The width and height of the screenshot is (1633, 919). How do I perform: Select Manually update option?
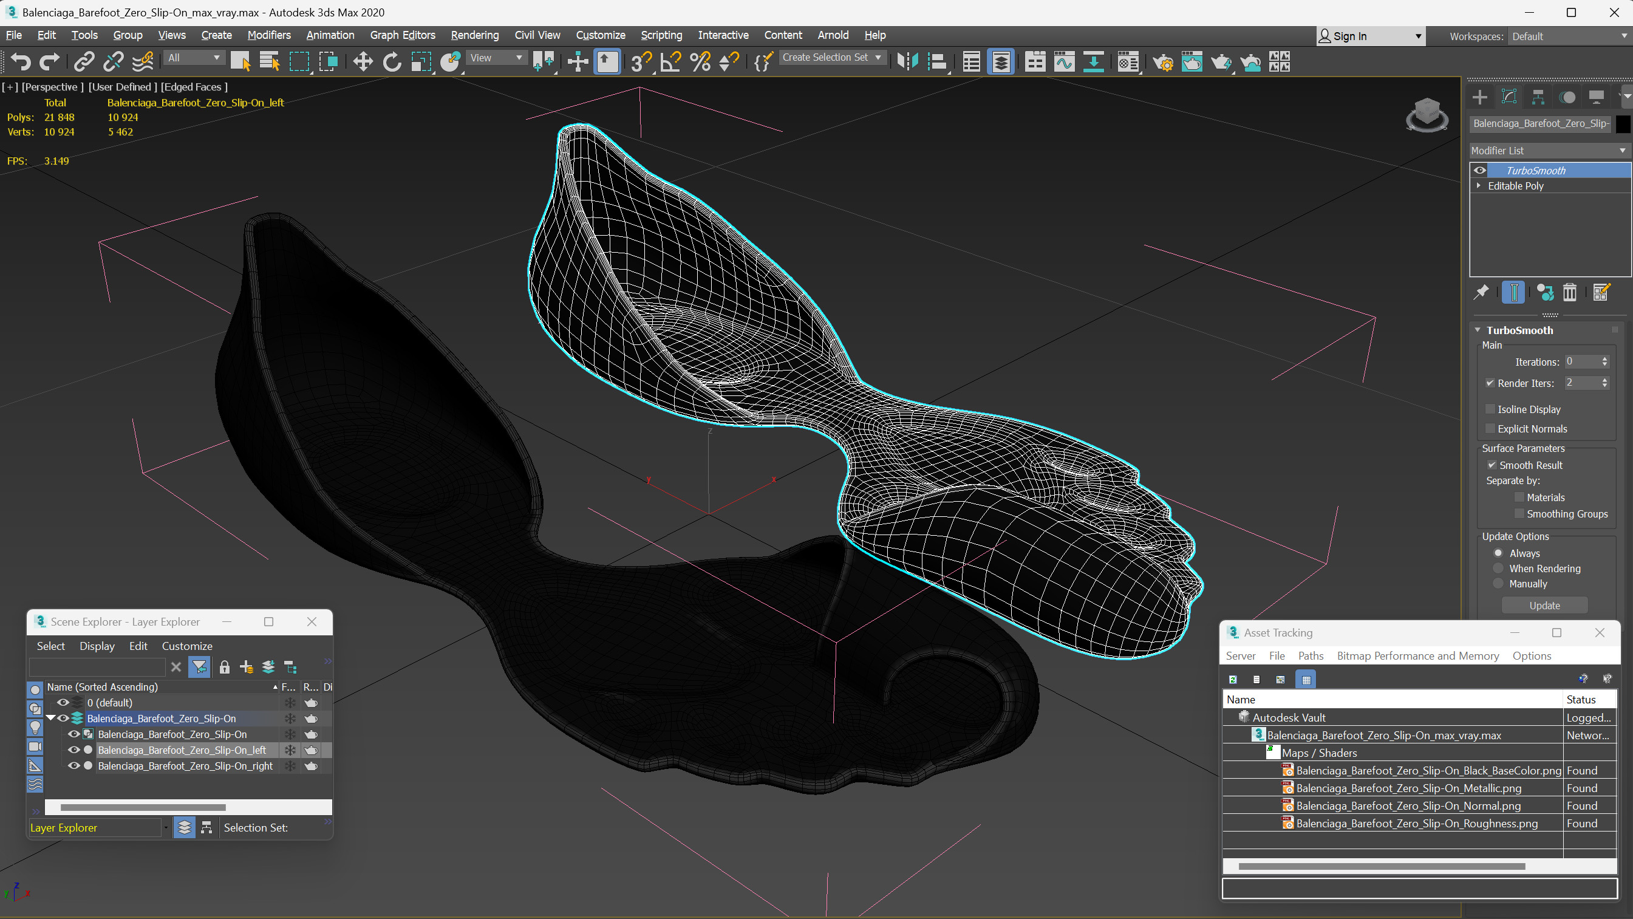(1499, 584)
